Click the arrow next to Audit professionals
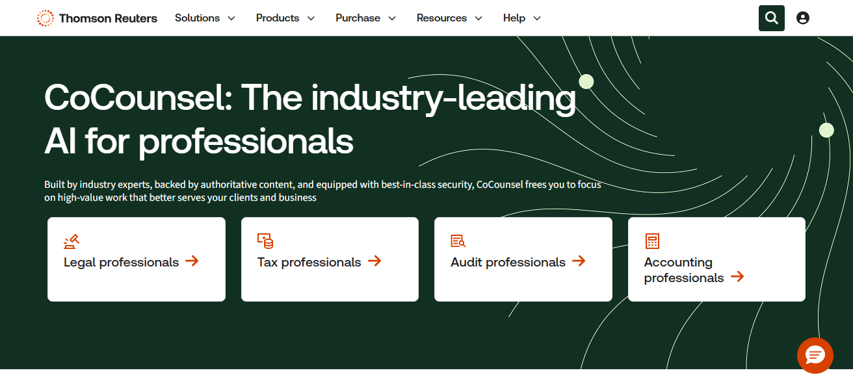The height and width of the screenshot is (390, 853). click(579, 261)
